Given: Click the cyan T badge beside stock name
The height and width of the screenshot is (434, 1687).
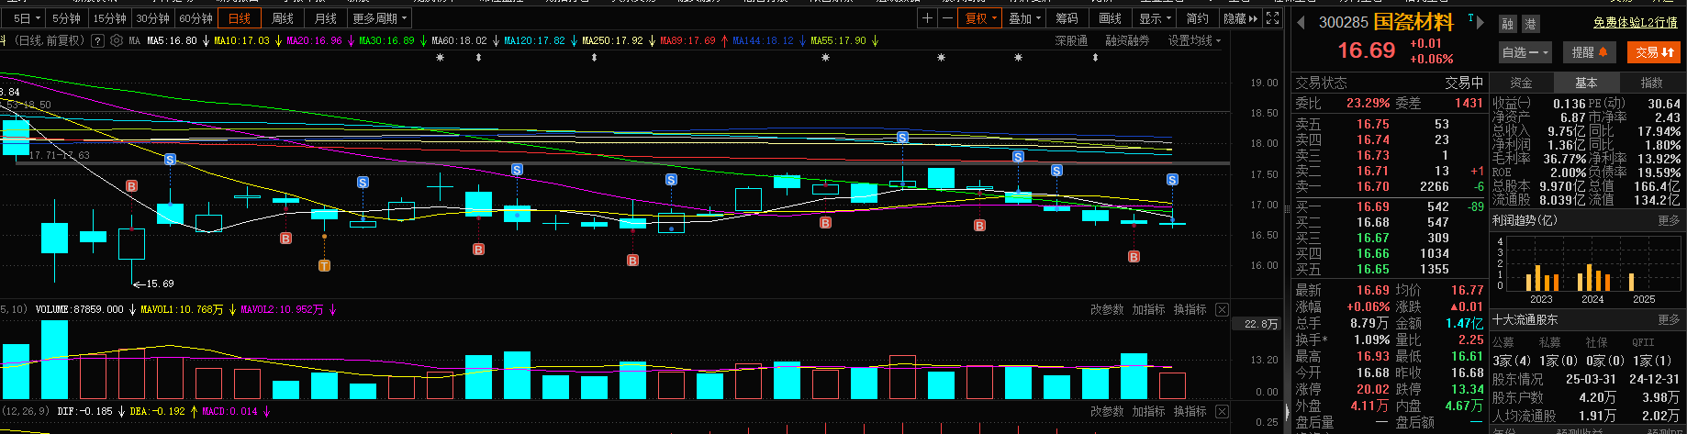Looking at the screenshot, I should coord(1470,17).
